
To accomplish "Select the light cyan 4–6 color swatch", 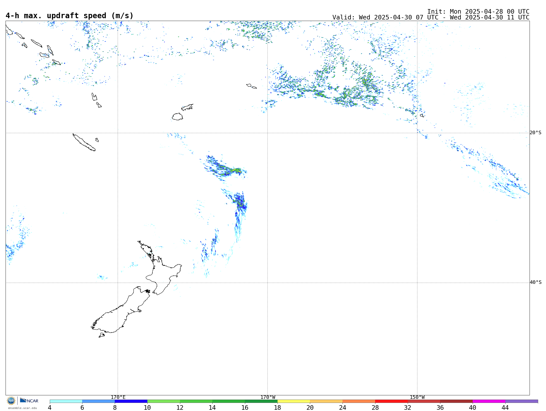I will click(x=66, y=401).
